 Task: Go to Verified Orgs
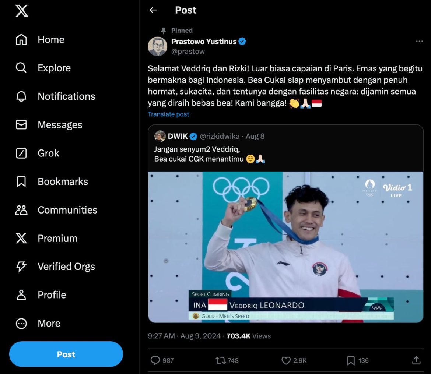pyautogui.click(x=66, y=267)
